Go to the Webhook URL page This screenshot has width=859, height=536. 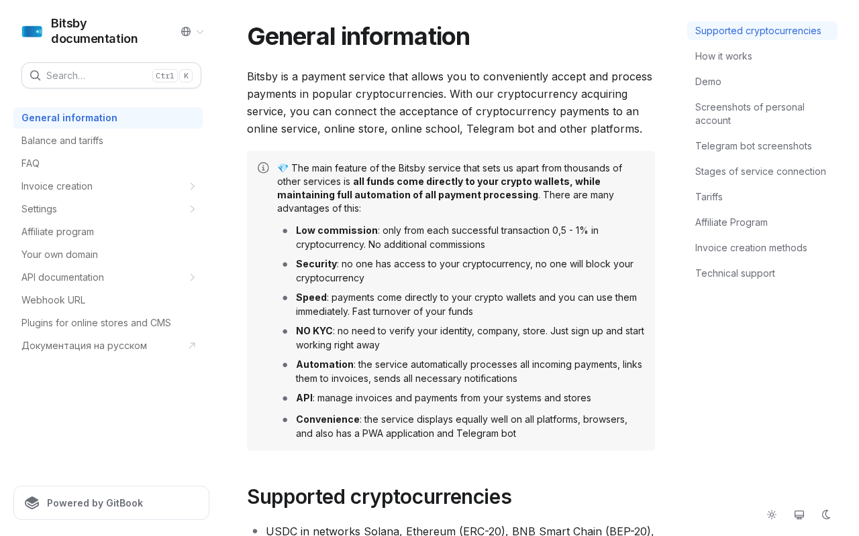tap(53, 300)
